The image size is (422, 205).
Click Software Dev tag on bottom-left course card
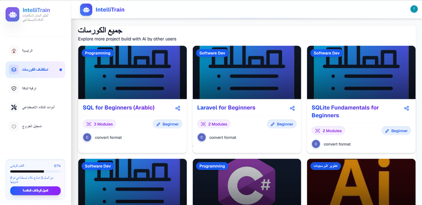tap(98, 166)
